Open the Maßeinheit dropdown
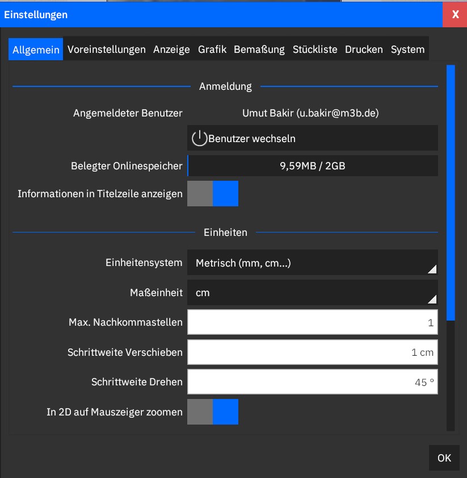The height and width of the screenshot is (478, 467). [x=312, y=293]
